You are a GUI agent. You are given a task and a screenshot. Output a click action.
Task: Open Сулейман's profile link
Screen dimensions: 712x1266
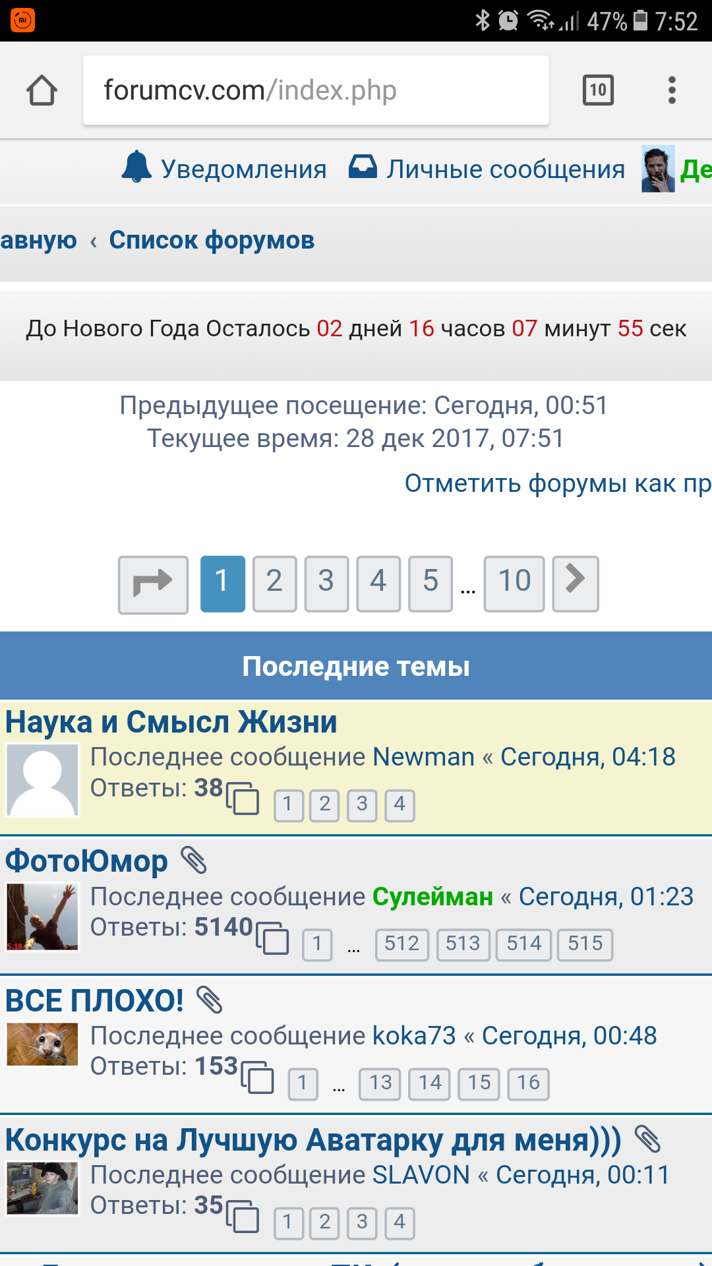click(432, 897)
